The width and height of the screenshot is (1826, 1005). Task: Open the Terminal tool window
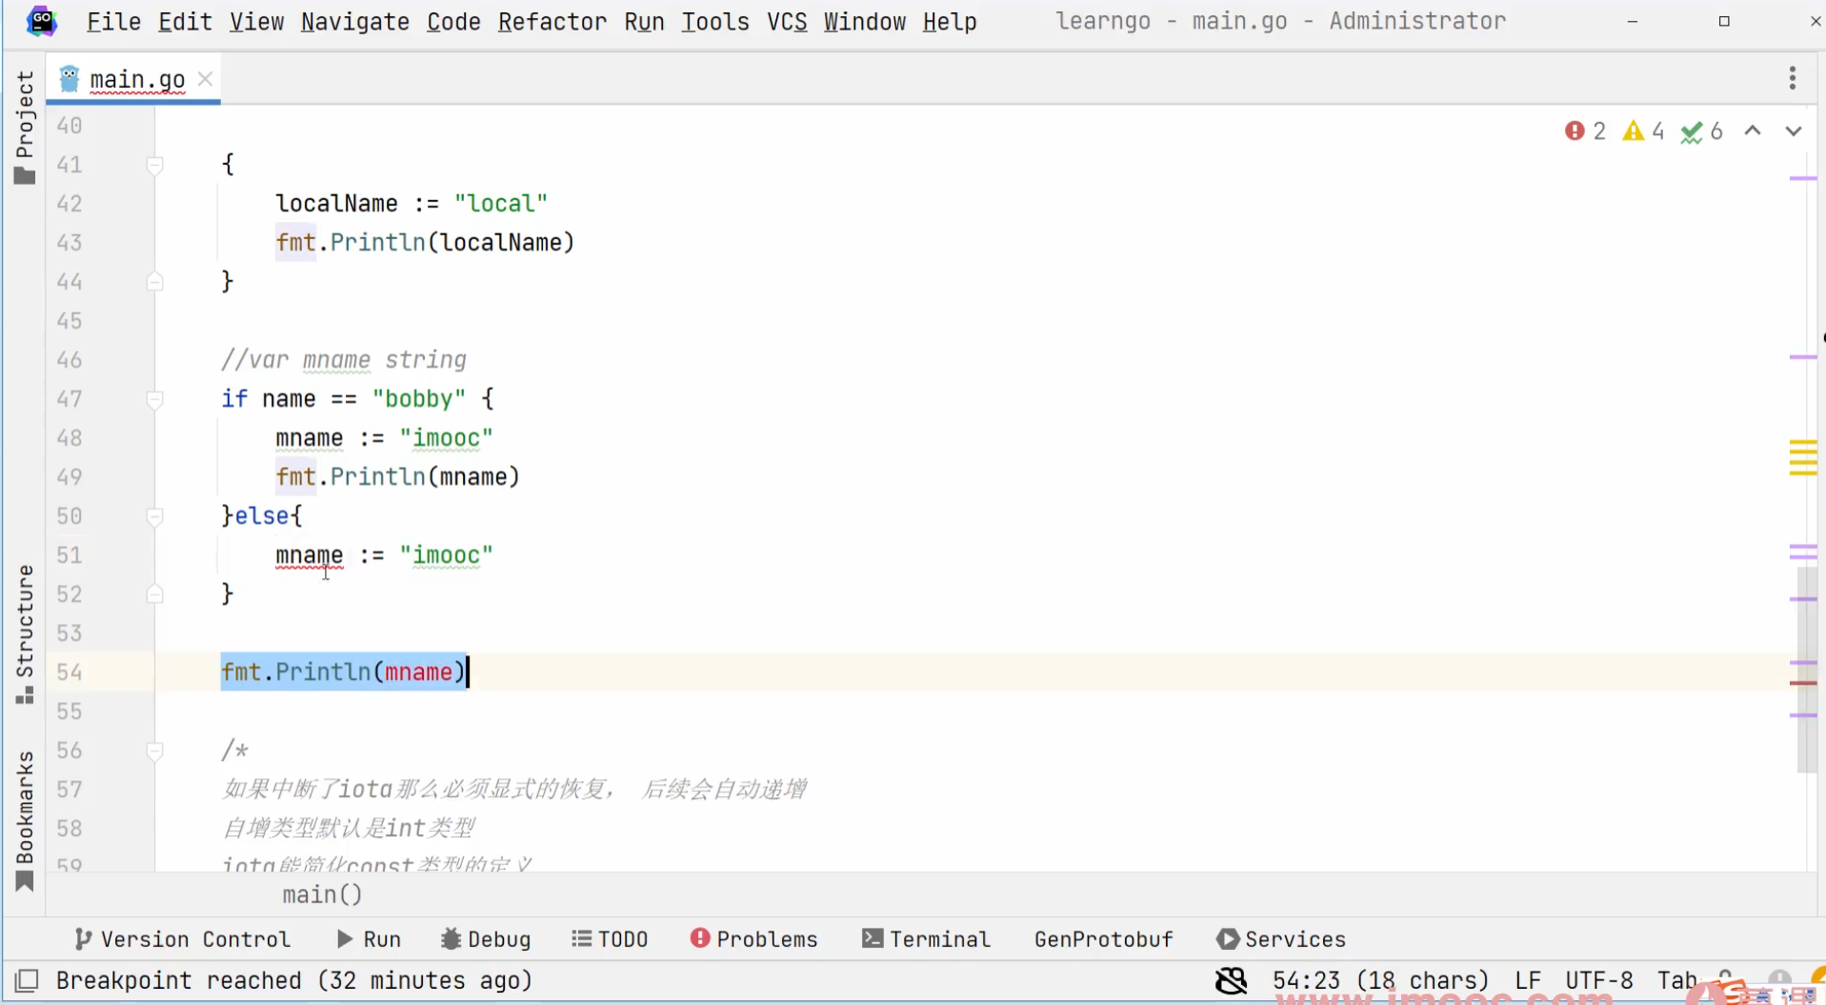tap(926, 939)
